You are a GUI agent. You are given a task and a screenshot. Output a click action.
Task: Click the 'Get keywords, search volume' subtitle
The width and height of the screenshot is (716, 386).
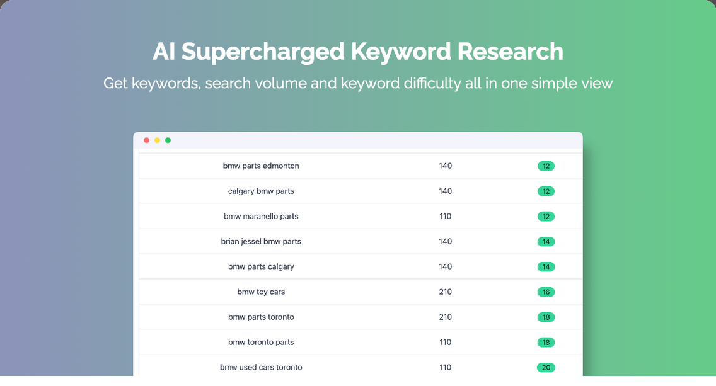coord(358,84)
